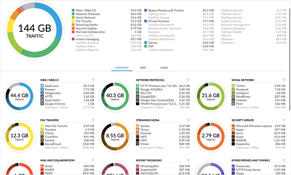The image size is (291, 175).
Task: Close the Social Network panel
Action: 284,80
